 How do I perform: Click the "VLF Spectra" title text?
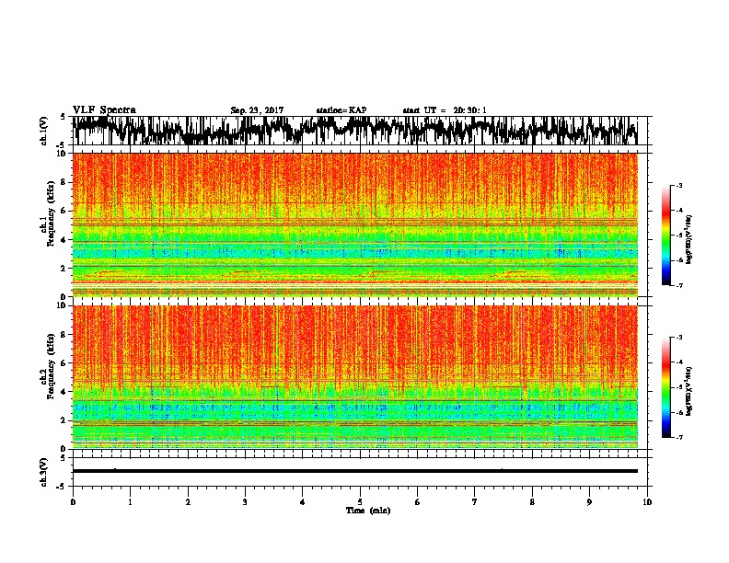click(104, 110)
